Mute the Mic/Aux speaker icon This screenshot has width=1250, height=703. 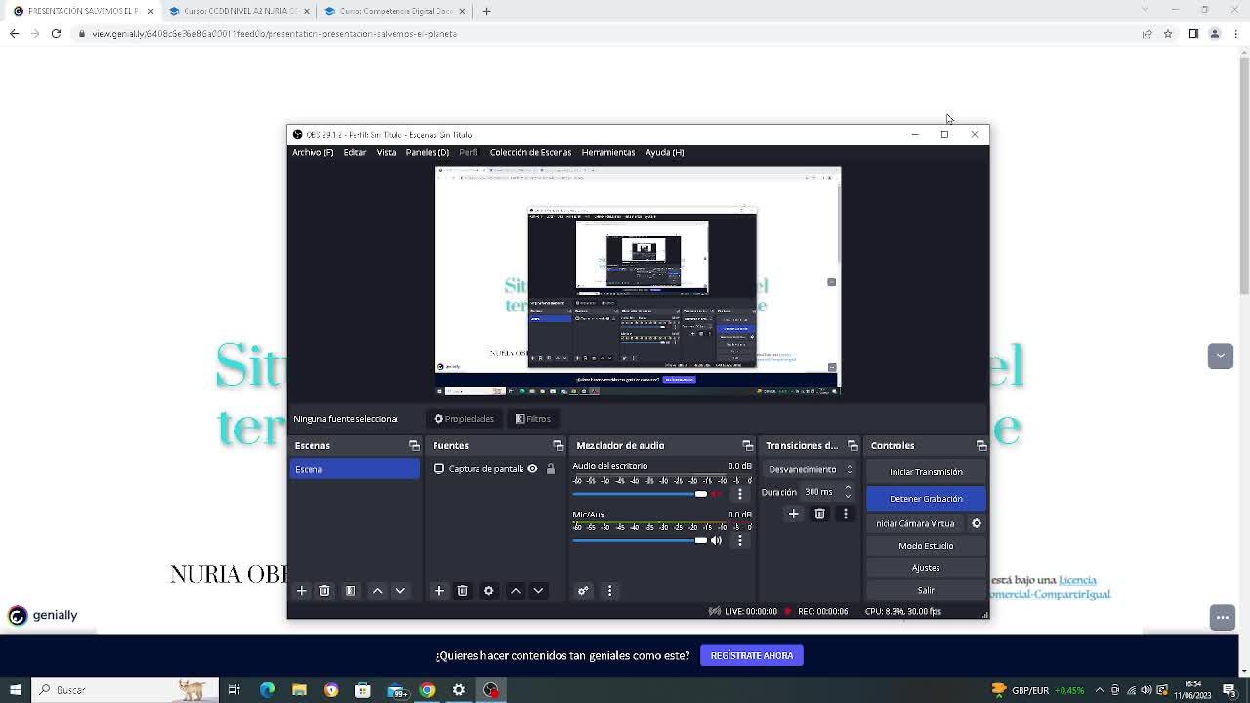[x=716, y=540]
